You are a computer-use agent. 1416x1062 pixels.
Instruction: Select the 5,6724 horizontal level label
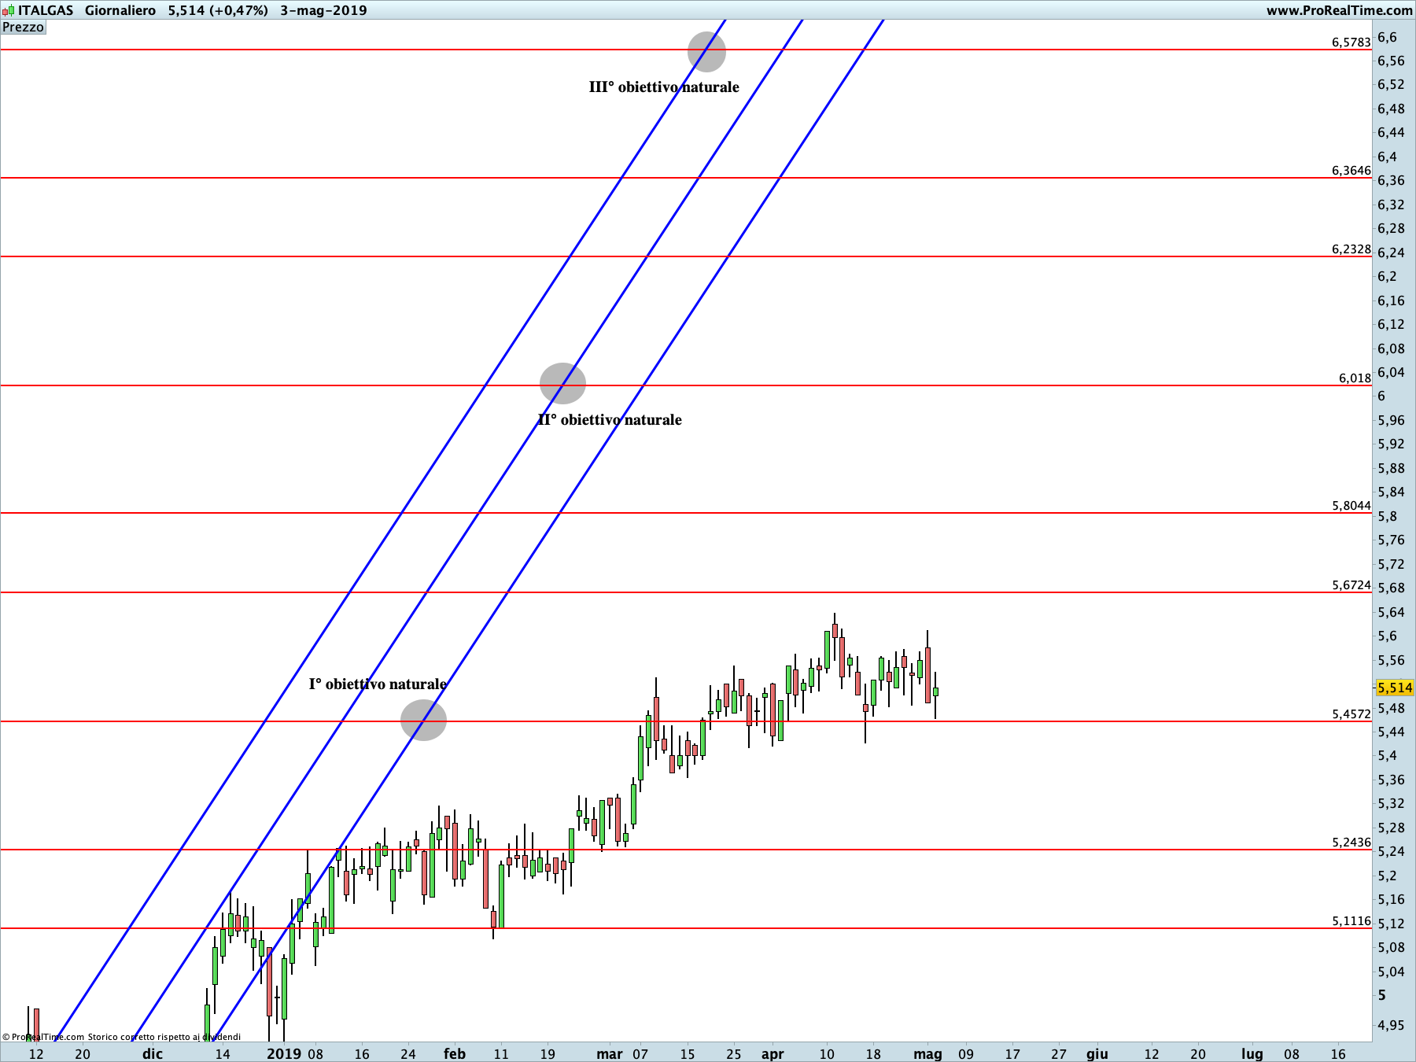tap(1351, 585)
